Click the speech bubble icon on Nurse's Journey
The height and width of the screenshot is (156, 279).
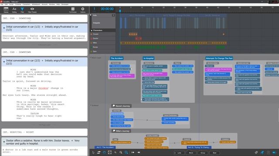(x=114, y=106)
